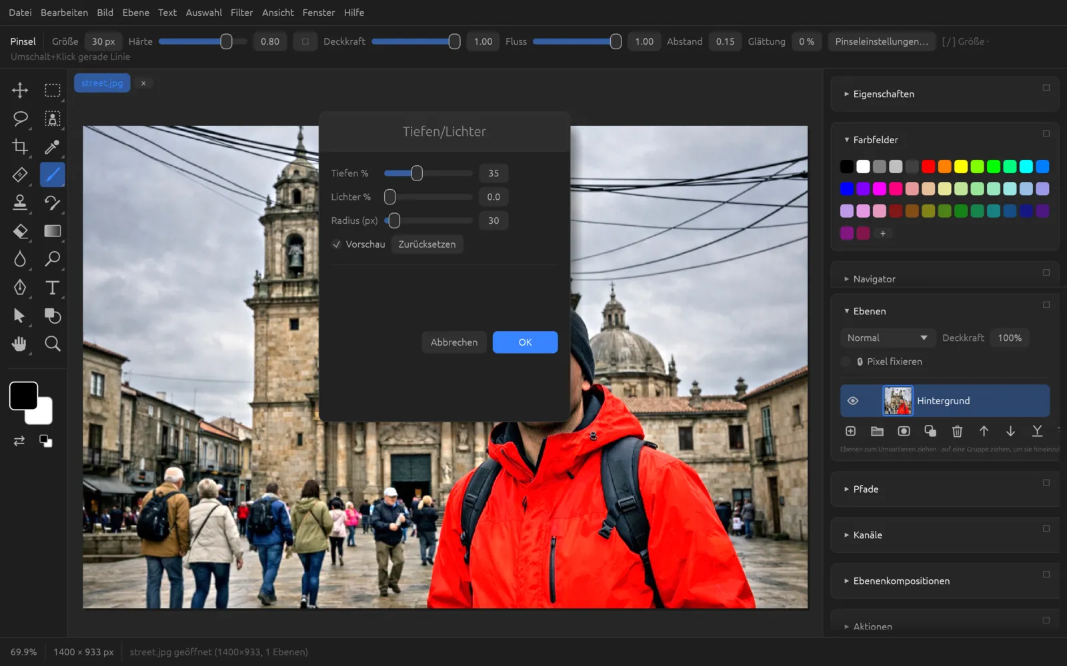Hide the Hintergrund layer
The height and width of the screenshot is (666, 1067).
coord(852,401)
